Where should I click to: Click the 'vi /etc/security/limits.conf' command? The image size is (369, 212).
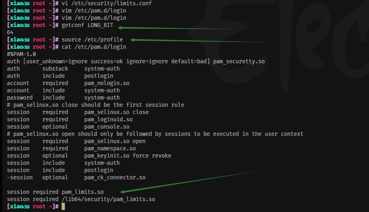[107, 3]
